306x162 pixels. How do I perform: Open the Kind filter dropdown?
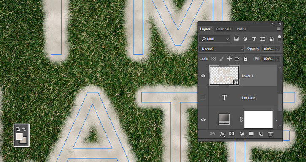pyautogui.click(x=215, y=39)
